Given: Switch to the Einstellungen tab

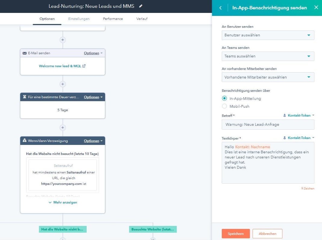Looking at the screenshot, I should coord(79,19).
